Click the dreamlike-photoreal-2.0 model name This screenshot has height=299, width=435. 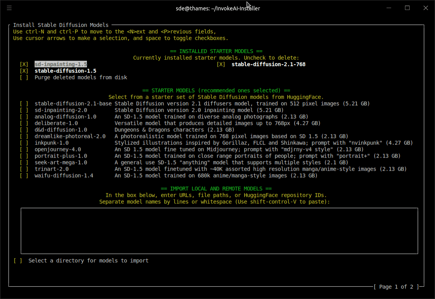pyautogui.click(x=70, y=136)
